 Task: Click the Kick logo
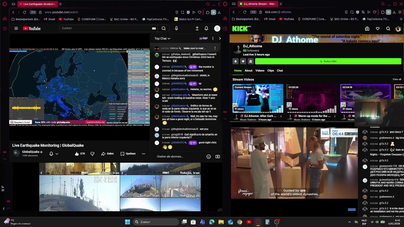(x=241, y=29)
